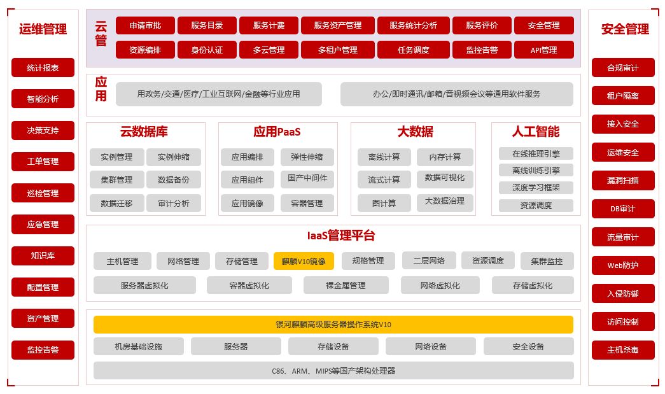
Task: Click the C86、ARM、MIPS等国产架构处理器 bar
Action: tap(333, 371)
